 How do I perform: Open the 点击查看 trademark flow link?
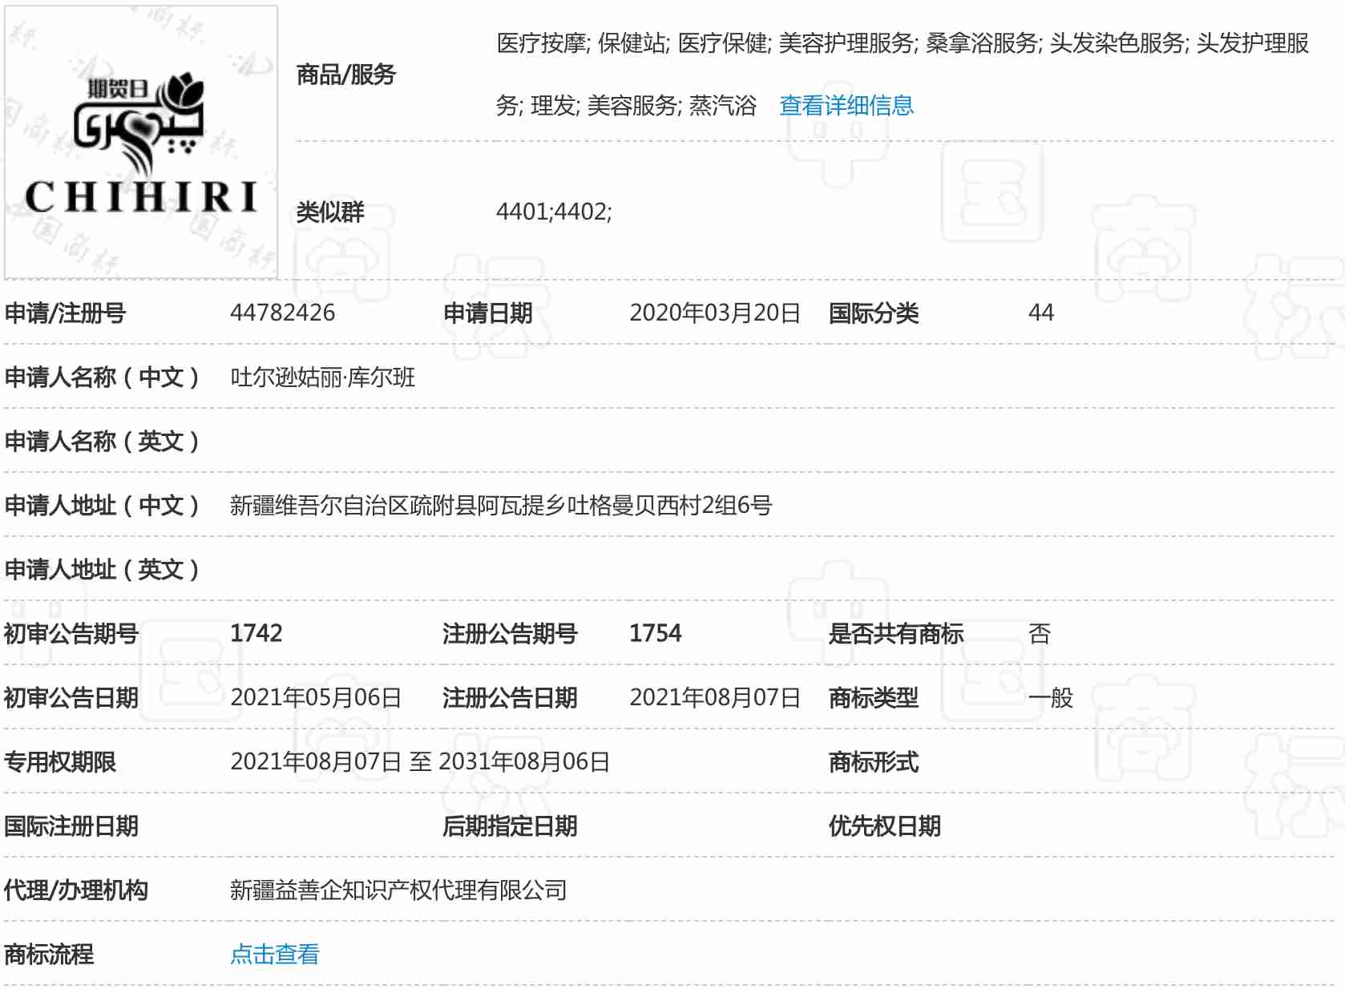pyautogui.click(x=274, y=954)
